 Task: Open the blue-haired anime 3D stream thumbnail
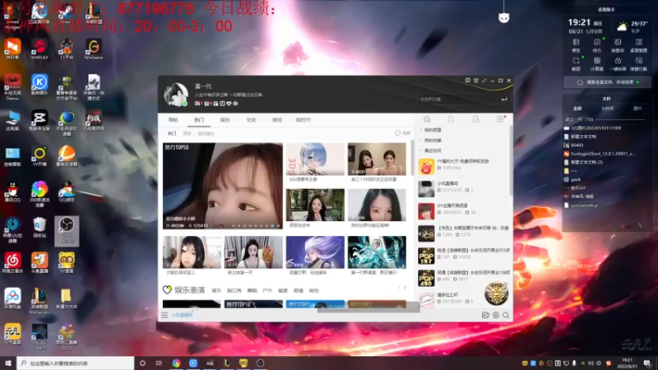[315, 159]
